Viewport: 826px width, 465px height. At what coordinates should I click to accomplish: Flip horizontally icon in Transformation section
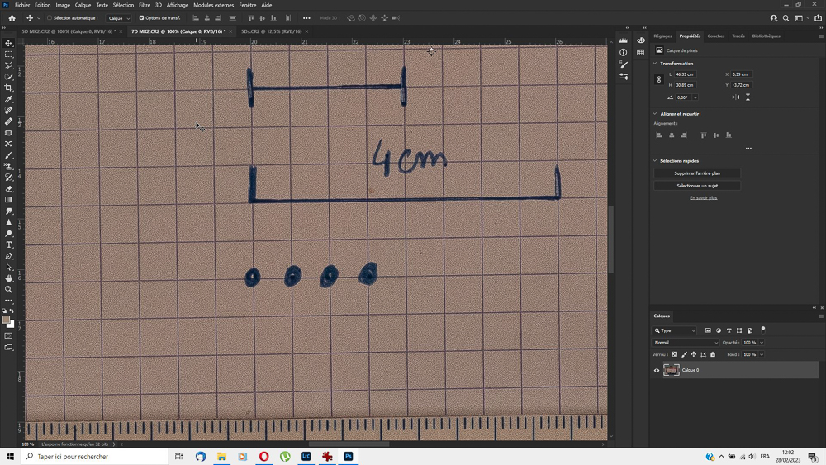(736, 97)
